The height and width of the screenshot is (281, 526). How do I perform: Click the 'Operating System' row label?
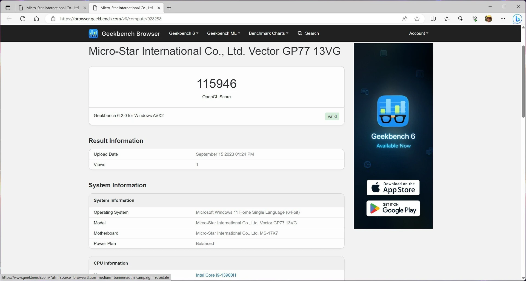coord(111,212)
